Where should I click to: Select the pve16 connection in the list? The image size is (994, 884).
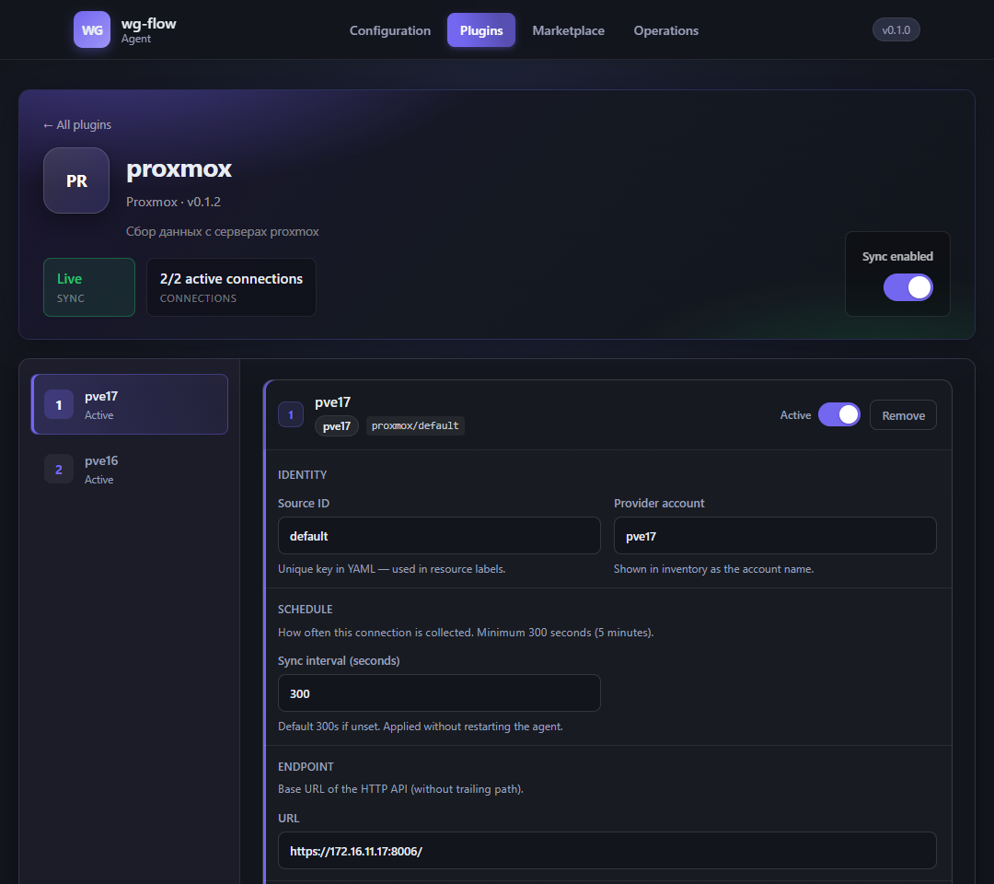pyautogui.click(x=130, y=470)
